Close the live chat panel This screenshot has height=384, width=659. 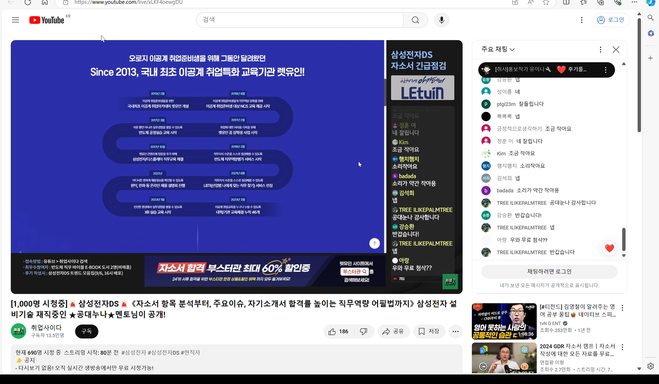point(615,49)
